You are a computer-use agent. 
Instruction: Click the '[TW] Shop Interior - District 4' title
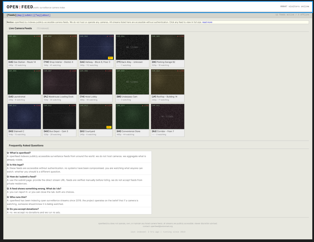tap(59, 62)
